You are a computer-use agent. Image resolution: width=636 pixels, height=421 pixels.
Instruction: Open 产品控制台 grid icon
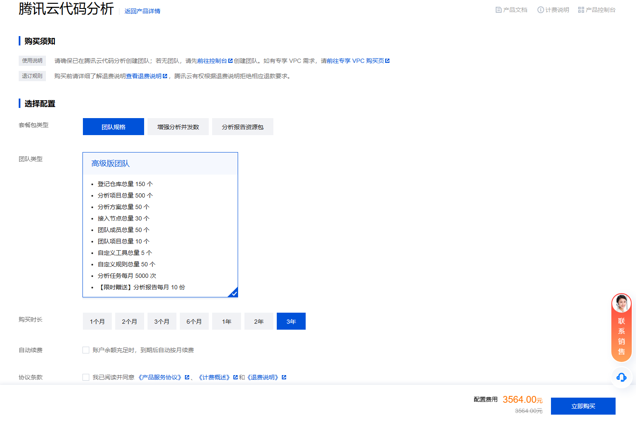click(581, 10)
